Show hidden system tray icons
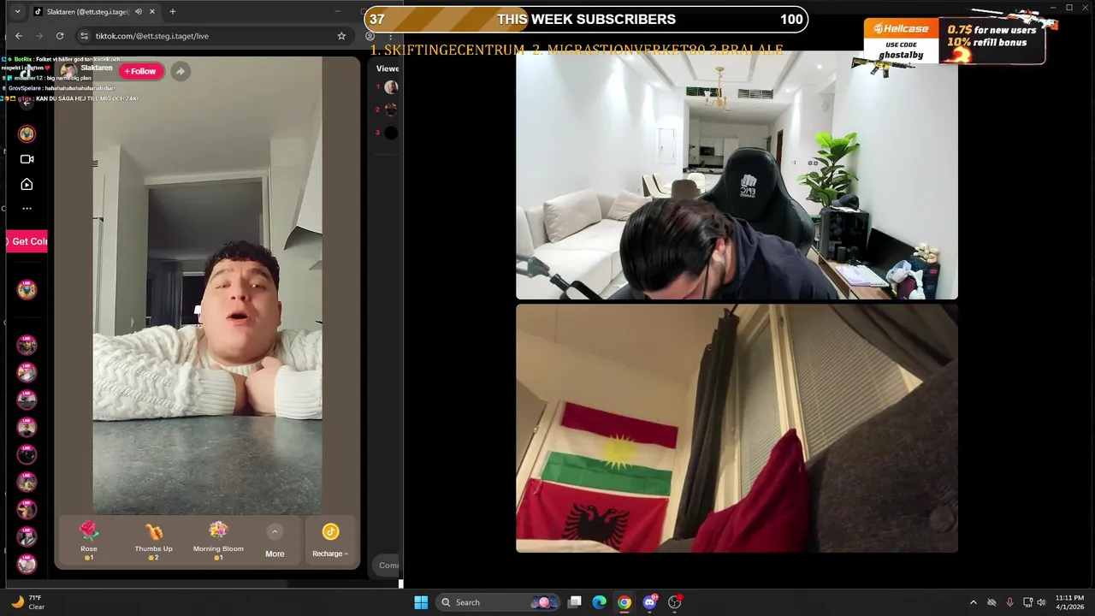This screenshot has height=616, width=1095. coord(973,602)
